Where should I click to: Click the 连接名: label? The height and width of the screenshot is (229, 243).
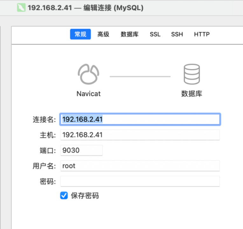tap(44, 120)
